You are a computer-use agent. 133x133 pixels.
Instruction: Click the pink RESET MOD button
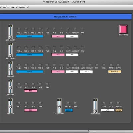pos(123,29)
